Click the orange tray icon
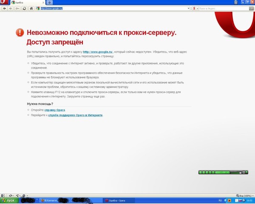The height and width of the screenshot is (204, 255). pyautogui.click(x=229, y=201)
